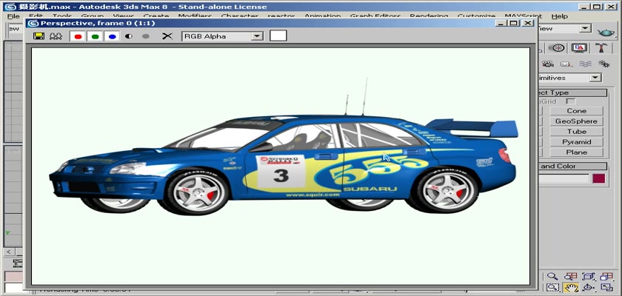Screen dimensions: 622x296
Task: Toggle Maximize Viewport icon
Action: pyautogui.click(x=607, y=288)
